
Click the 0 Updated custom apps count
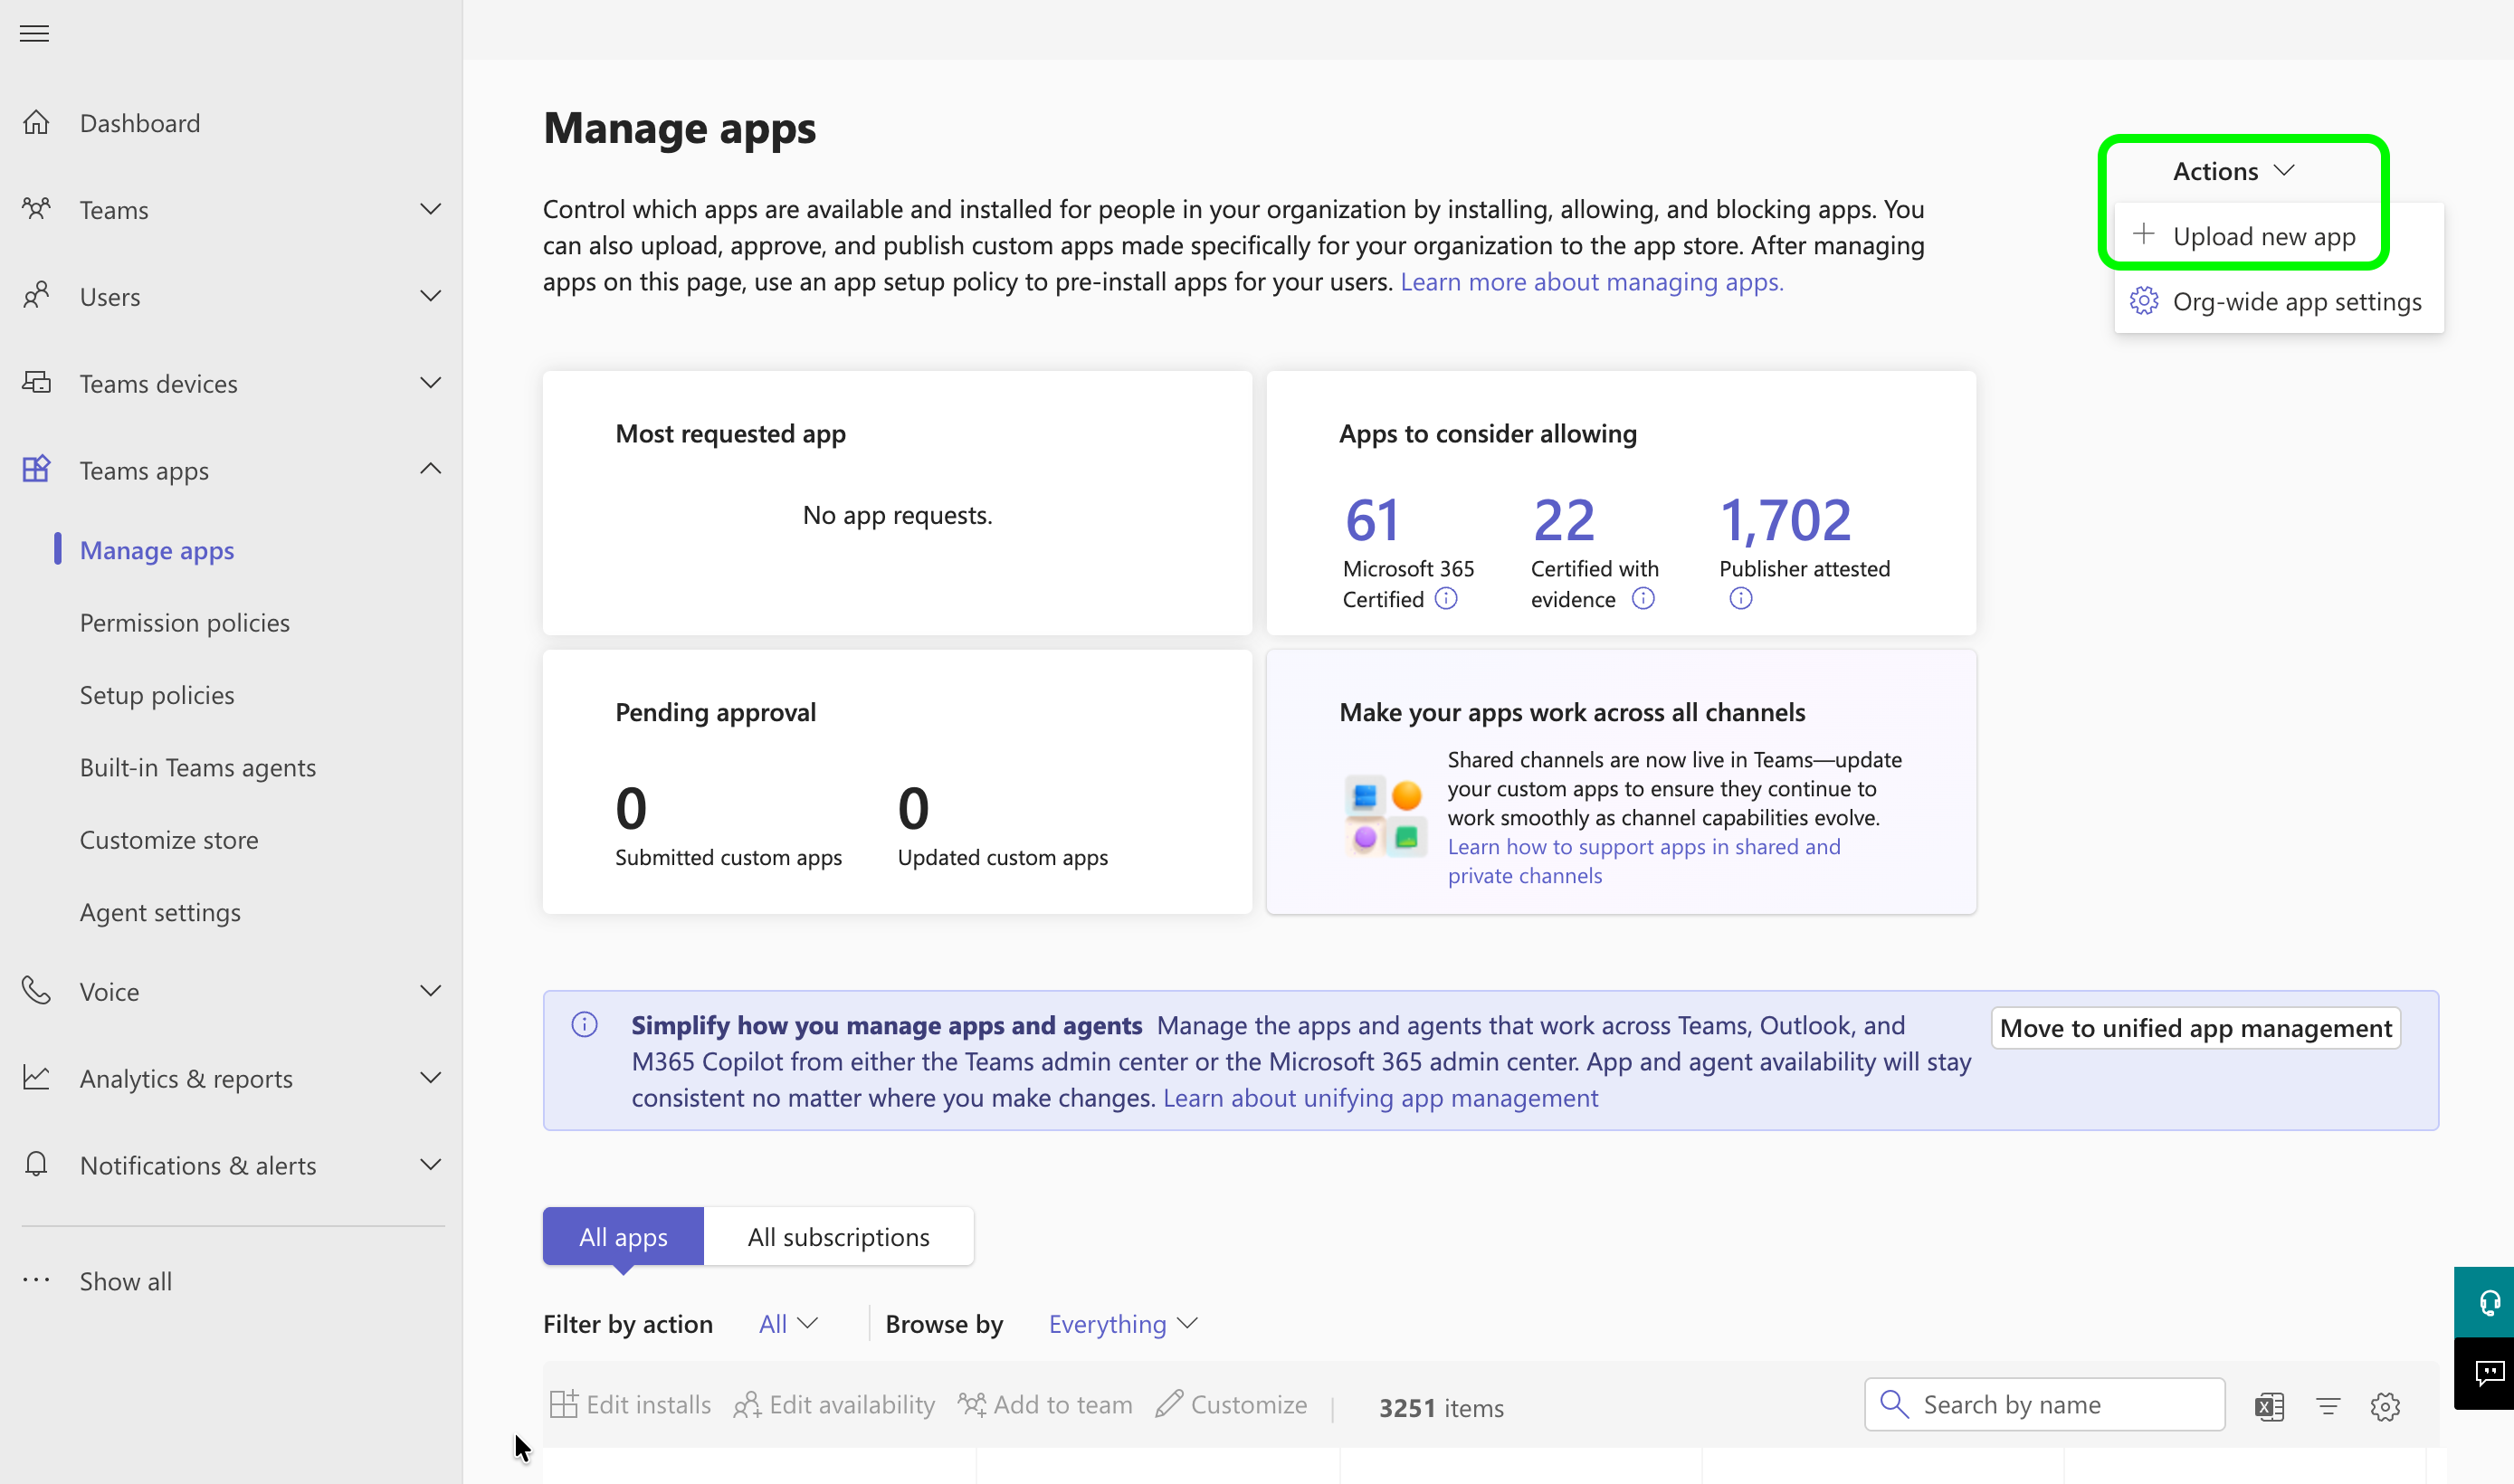point(913,807)
